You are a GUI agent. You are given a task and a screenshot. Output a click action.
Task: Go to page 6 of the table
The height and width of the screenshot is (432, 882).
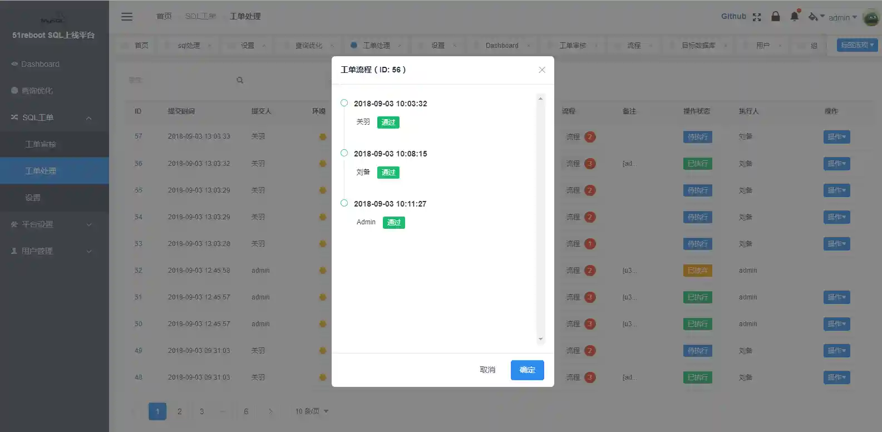pos(246,411)
